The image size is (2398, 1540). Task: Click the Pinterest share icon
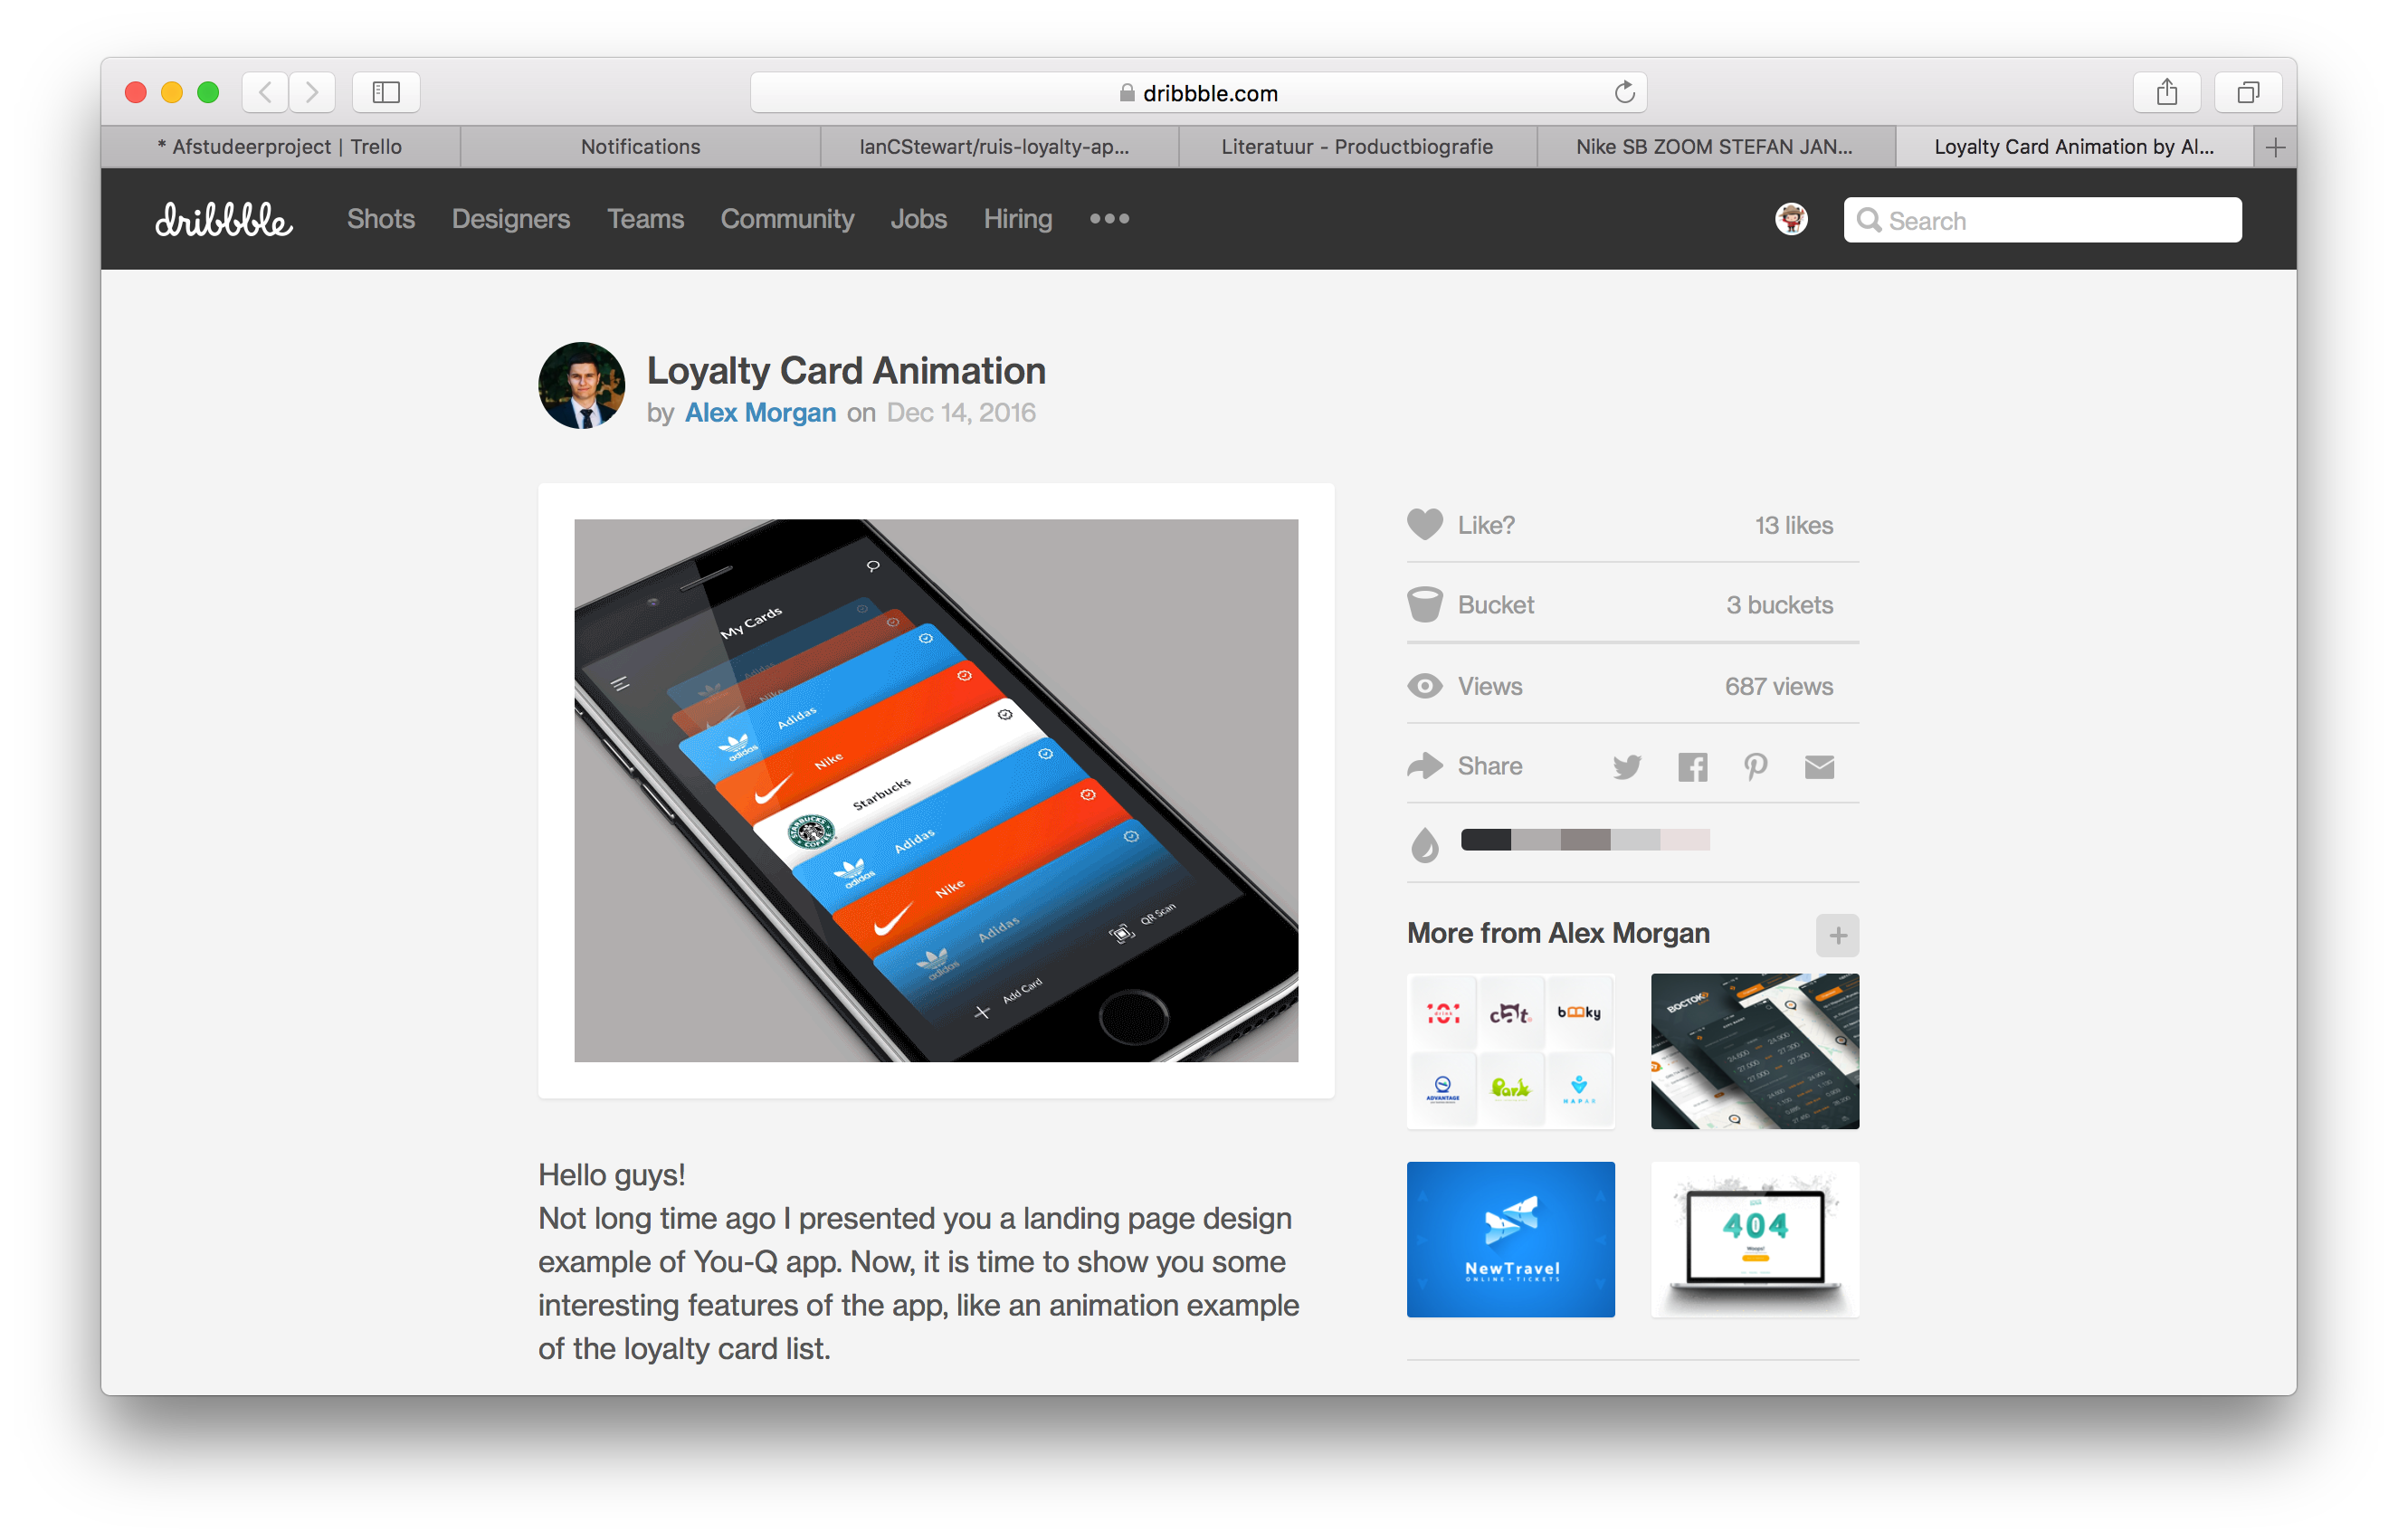(x=1751, y=765)
